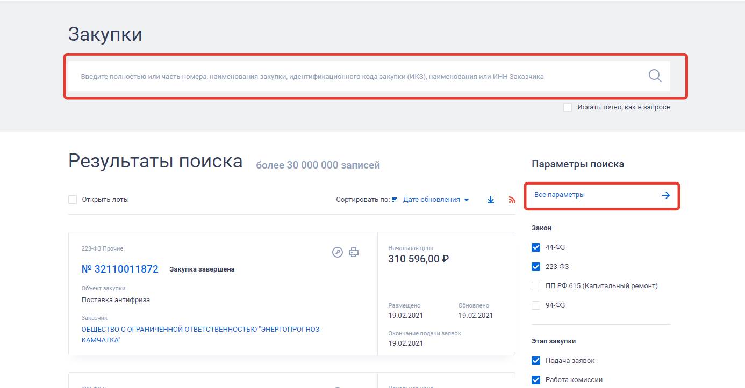Click the printer icon for purchase 32110011872
This screenshot has height=388, width=745.
[x=354, y=252]
